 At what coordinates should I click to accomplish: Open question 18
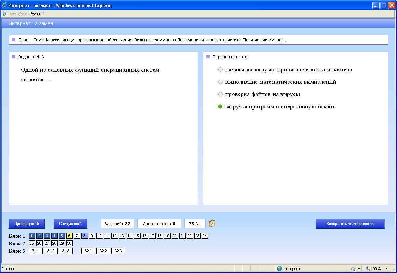pyautogui.click(x=159, y=236)
